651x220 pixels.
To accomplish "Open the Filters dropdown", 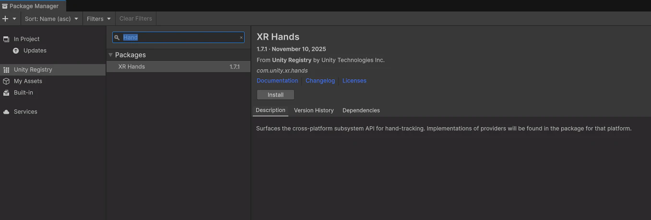I will [x=99, y=19].
